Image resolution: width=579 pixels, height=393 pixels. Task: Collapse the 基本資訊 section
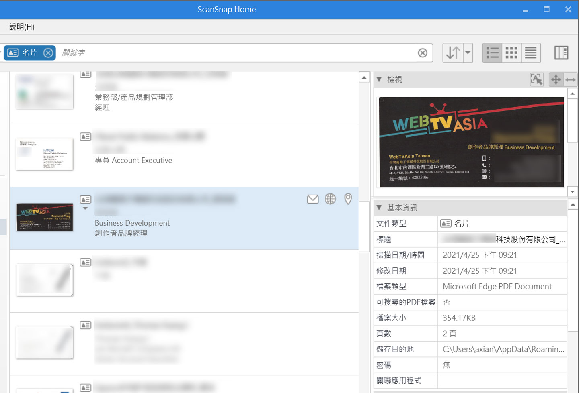coord(379,208)
